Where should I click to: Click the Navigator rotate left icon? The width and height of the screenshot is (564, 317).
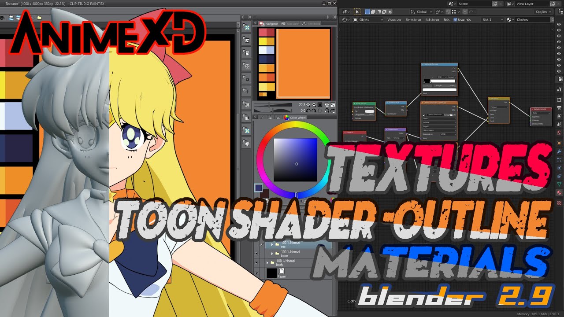coord(308,111)
